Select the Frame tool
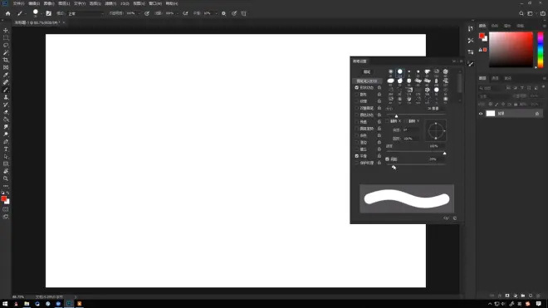The height and width of the screenshot is (308, 548). pos(6,67)
